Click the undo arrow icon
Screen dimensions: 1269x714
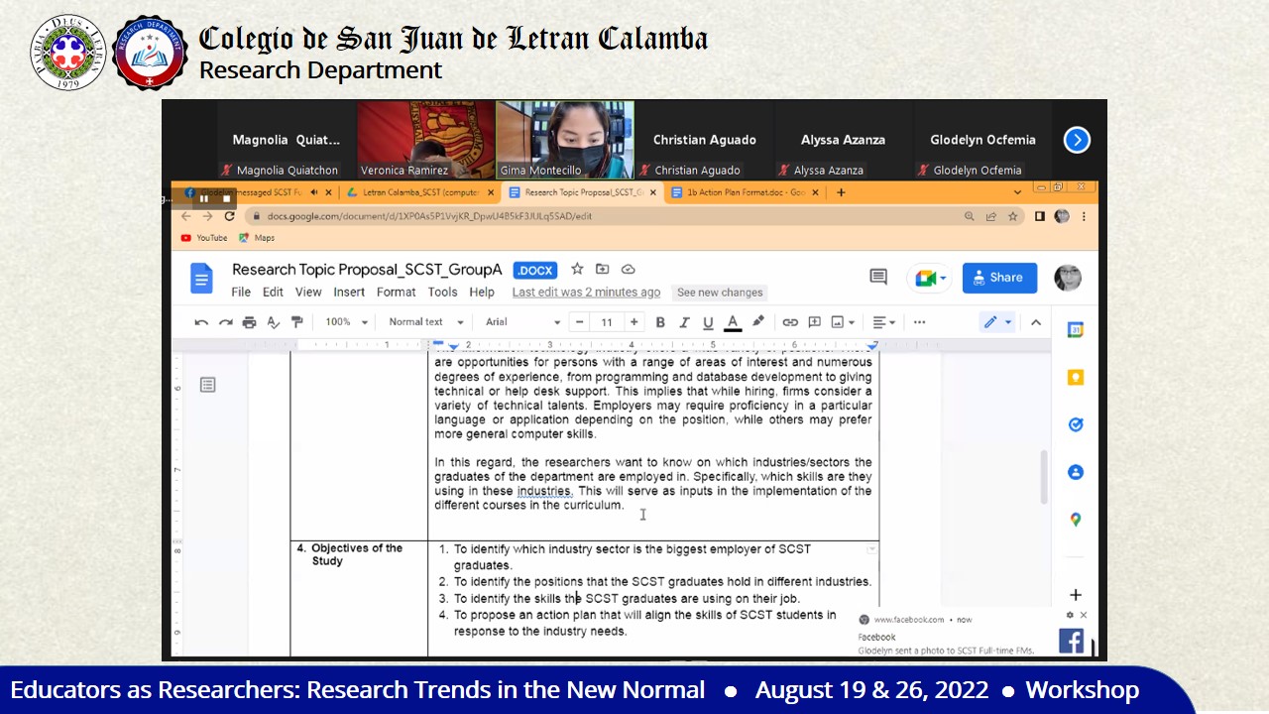coord(201,322)
